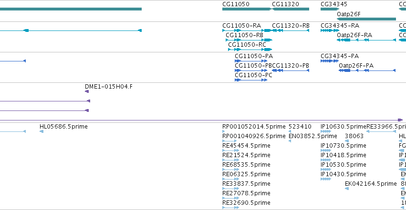The width and height of the screenshot is (406, 210).
Task: Click the CG11320-PB protein feature
Action: coord(291,70)
